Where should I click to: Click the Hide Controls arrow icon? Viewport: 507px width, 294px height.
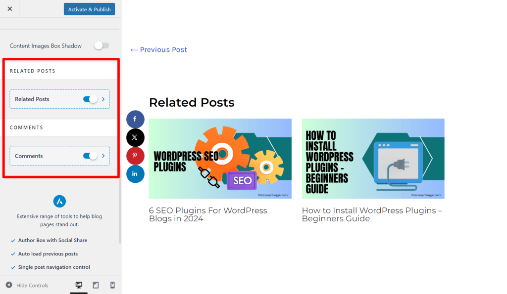tap(9, 285)
